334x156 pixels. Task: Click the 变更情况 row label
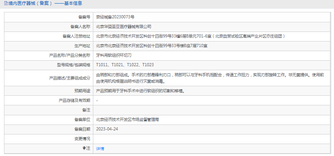click(x=82, y=139)
